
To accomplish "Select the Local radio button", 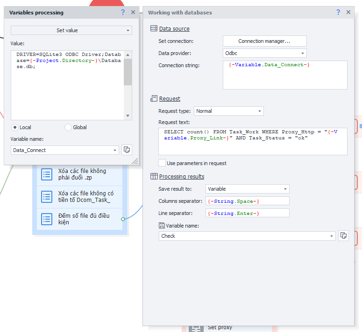I will (15, 127).
